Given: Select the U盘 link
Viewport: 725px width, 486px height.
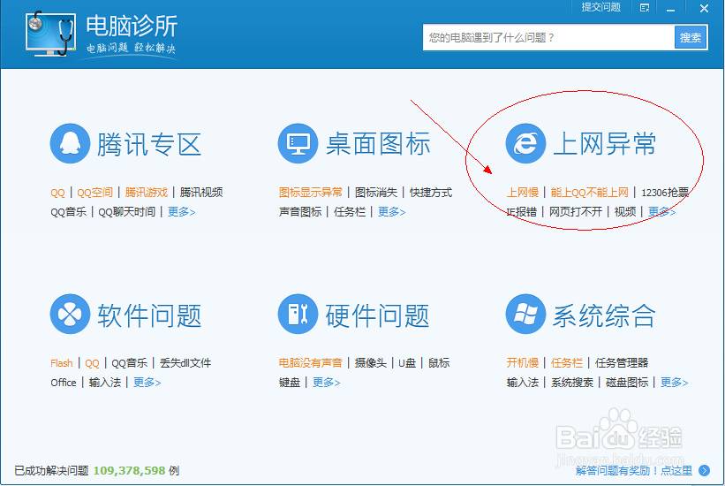Looking at the screenshot, I should tap(407, 363).
